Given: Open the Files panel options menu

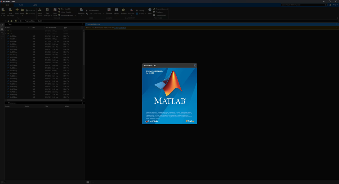Looking at the screenshot, I should (x=82, y=24).
